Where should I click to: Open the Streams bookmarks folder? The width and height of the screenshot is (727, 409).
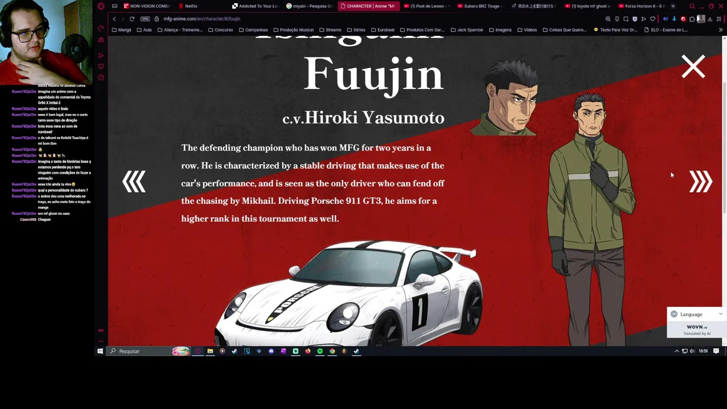pos(330,30)
